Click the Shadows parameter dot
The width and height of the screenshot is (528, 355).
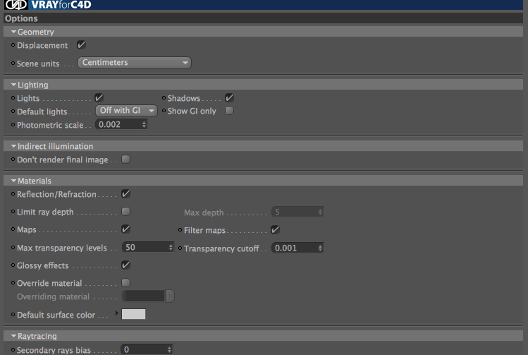[164, 98]
